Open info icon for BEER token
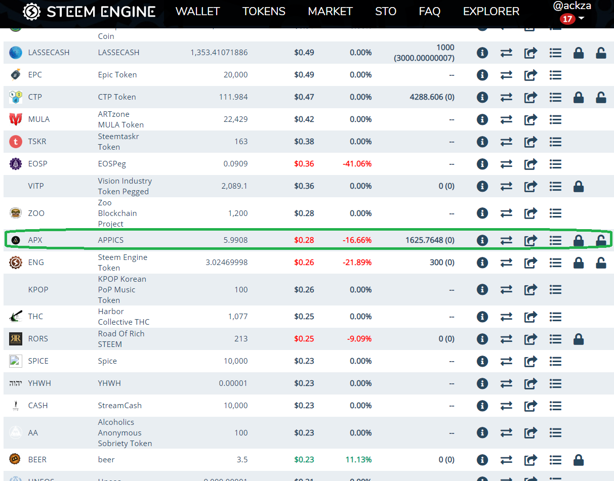This screenshot has height=481, width=614. [482, 460]
